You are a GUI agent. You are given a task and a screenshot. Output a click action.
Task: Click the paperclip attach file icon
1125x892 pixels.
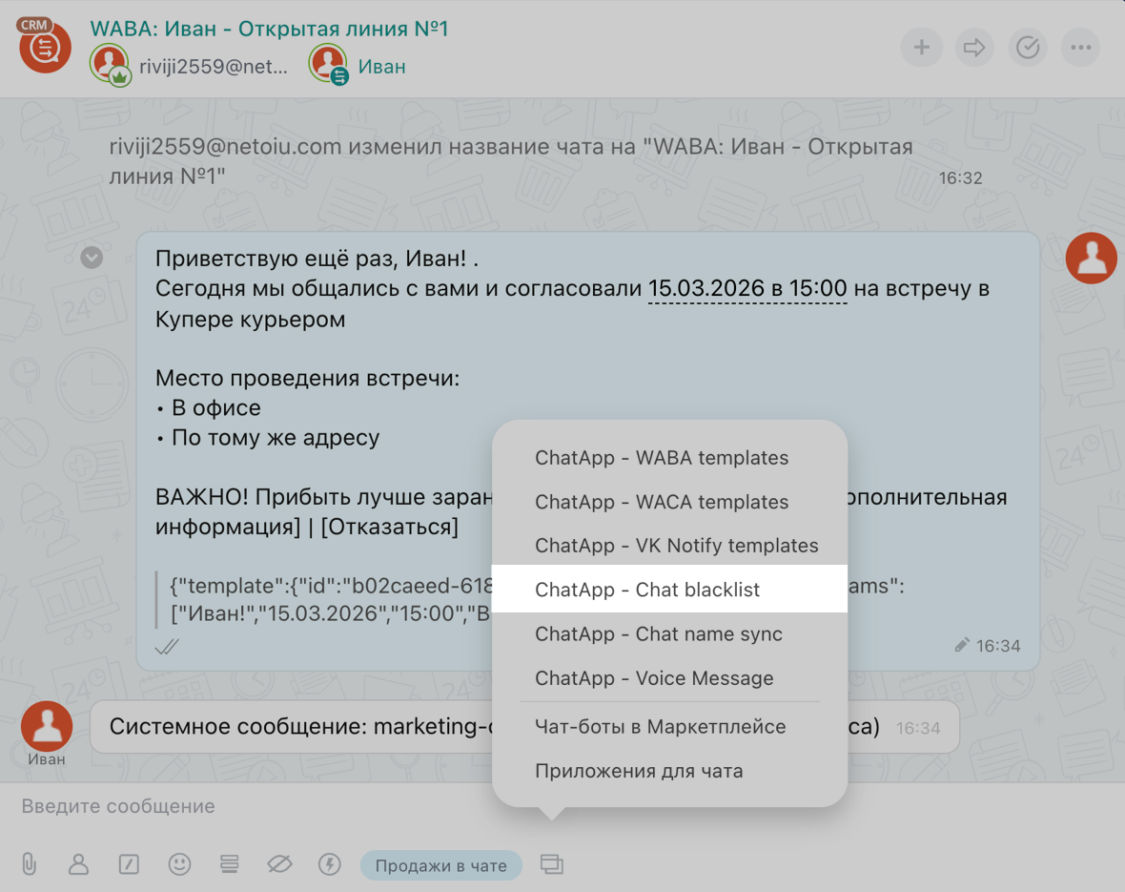(x=29, y=864)
